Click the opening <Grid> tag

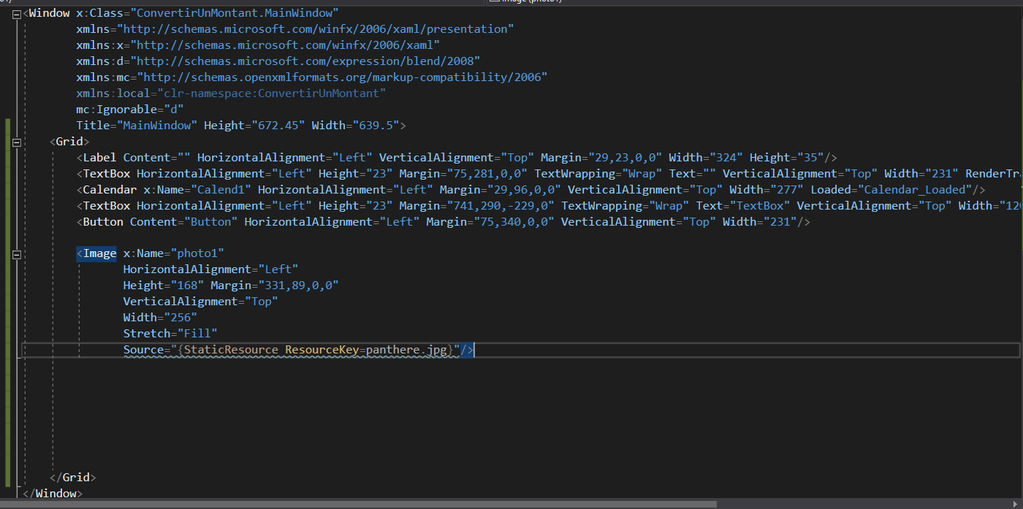point(69,142)
